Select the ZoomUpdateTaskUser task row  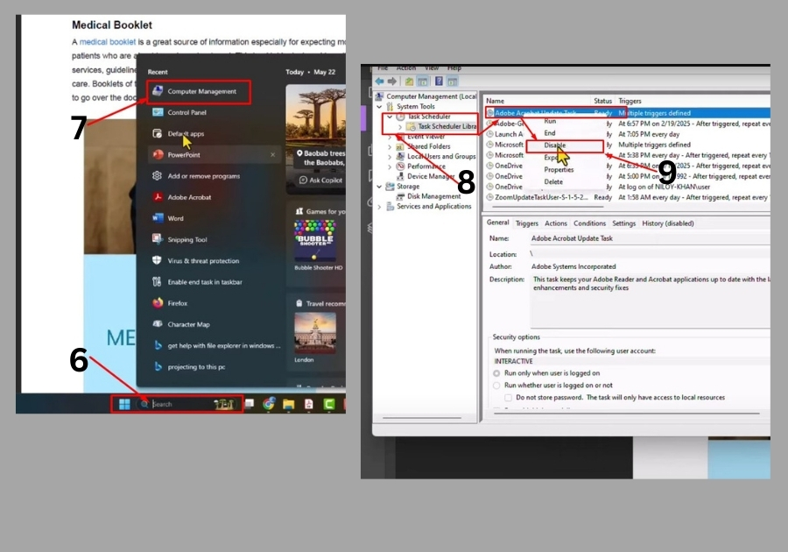tap(627, 197)
